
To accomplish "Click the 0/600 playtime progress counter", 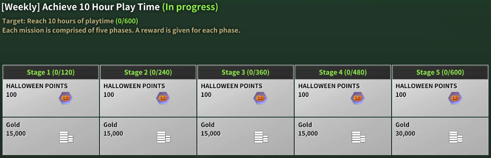I will coord(126,21).
